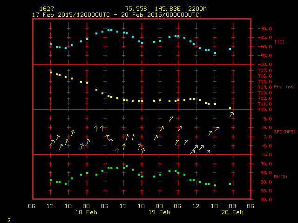
Task: Click the 19 Feb date label
Action: pos(159,212)
